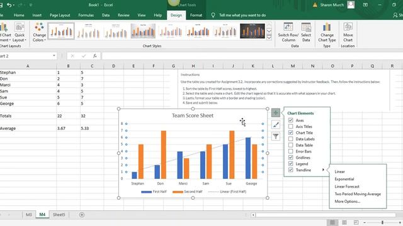Enable Error Bars checkbox
This screenshot has height=226, width=403.
(x=290, y=151)
